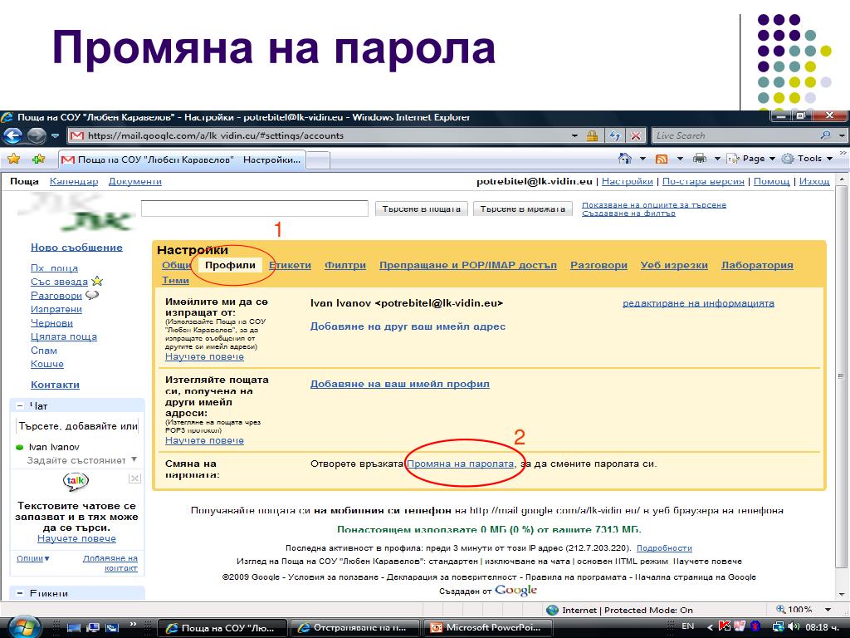Image resolution: width=850 pixels, height=638 pixels.
Task: Expand the Home button dropdown arrow
Action: tap(643, 159)
